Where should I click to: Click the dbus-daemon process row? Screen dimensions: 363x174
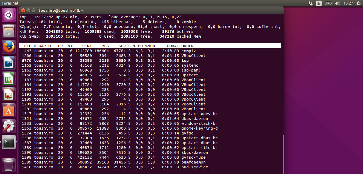[150, 119]
